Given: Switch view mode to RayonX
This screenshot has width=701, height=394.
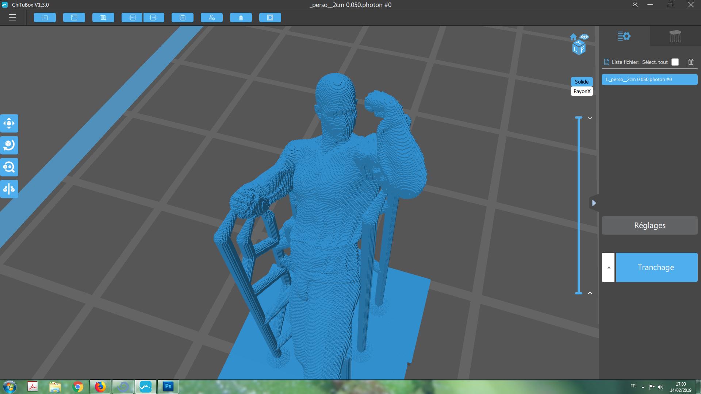Looking at the screenshot, I should 582,91.
